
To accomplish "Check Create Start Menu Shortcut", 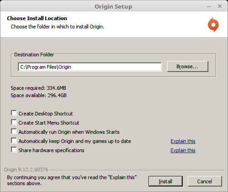I will point(14,122).
